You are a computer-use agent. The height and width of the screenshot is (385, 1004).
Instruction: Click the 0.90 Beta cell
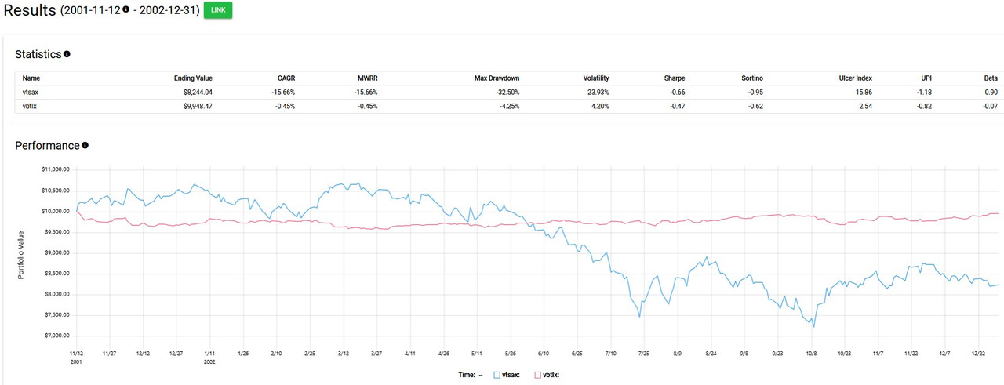tap(991, 93)
